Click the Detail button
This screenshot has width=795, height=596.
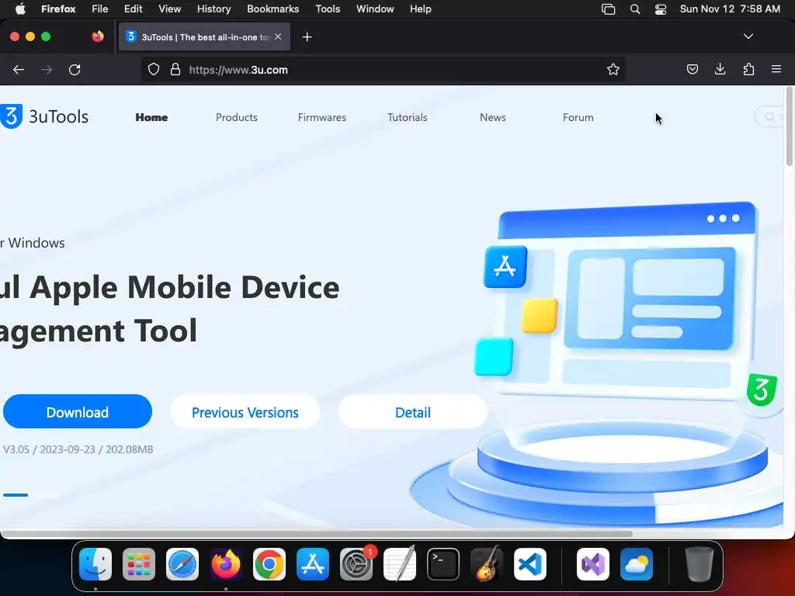pyautogui.click(x=413, y=412)
